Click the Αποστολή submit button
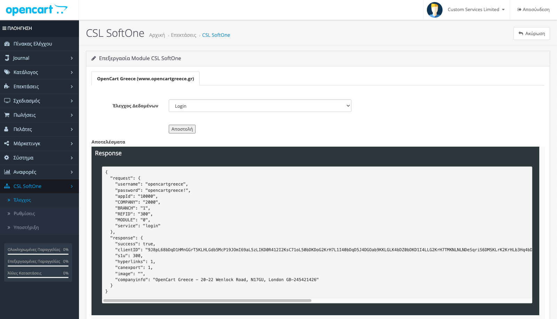 point(182,129)
